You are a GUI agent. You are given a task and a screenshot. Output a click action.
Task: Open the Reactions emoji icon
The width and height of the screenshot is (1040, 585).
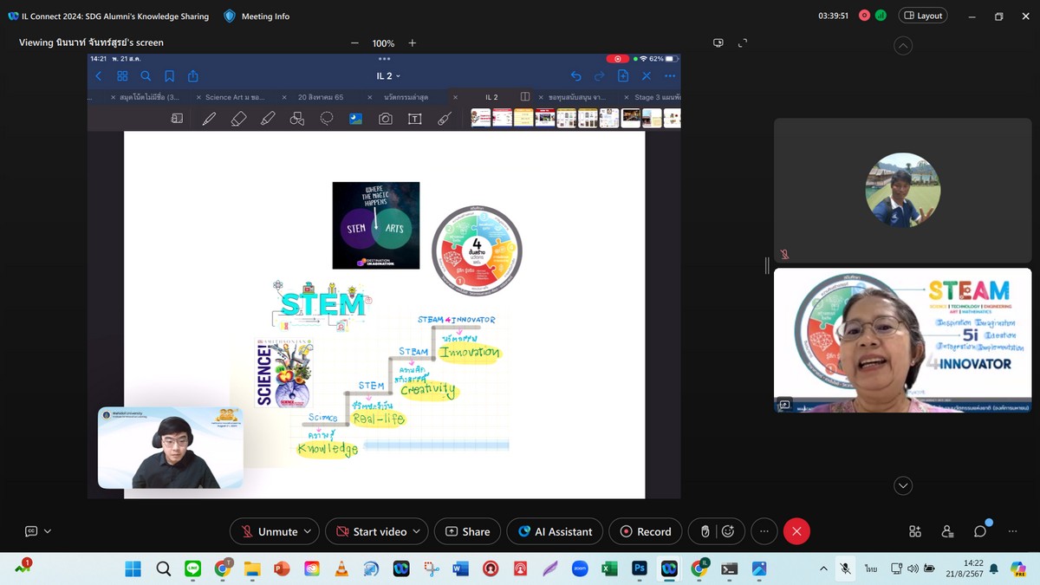pyautogui.click(x=729, y=531)
